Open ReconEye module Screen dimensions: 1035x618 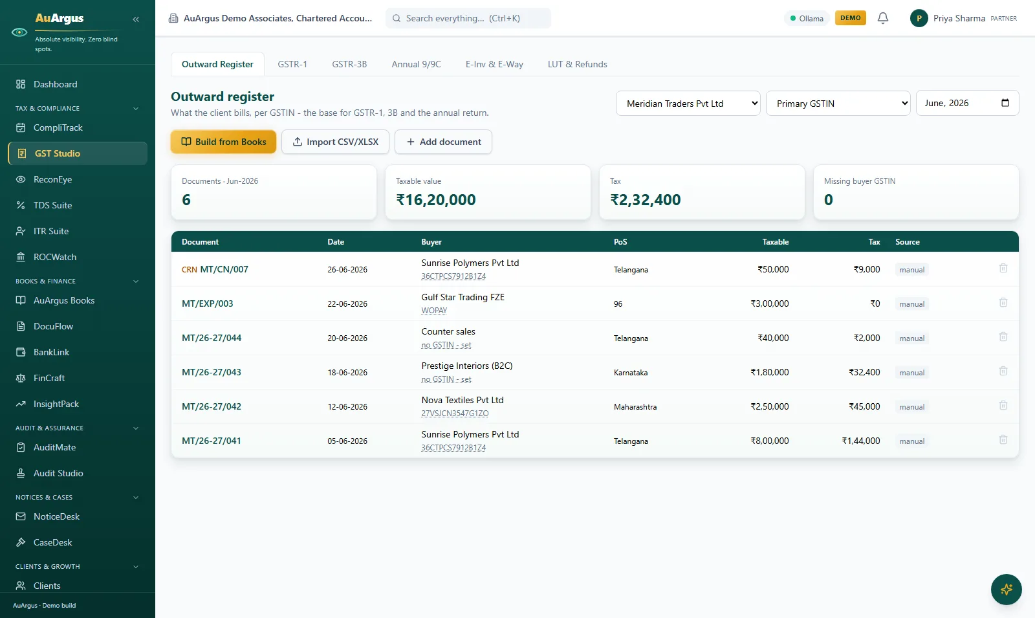[78, 179]
